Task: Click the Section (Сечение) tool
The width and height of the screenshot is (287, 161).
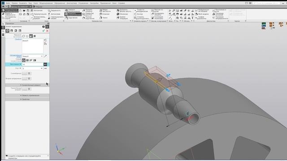Action: (x=104, y=14)
